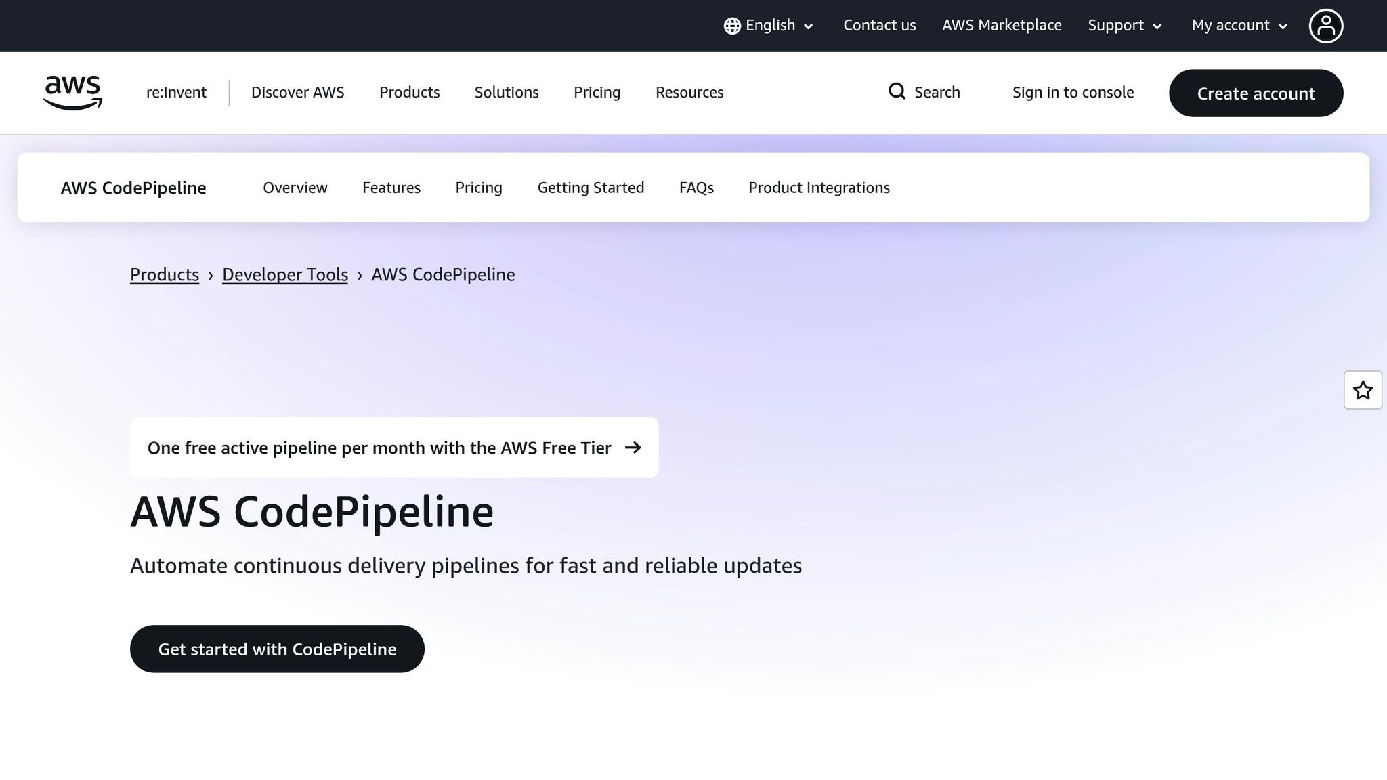
Task: Click the arrow in the Free Tier banner
Action: (634, 447)
